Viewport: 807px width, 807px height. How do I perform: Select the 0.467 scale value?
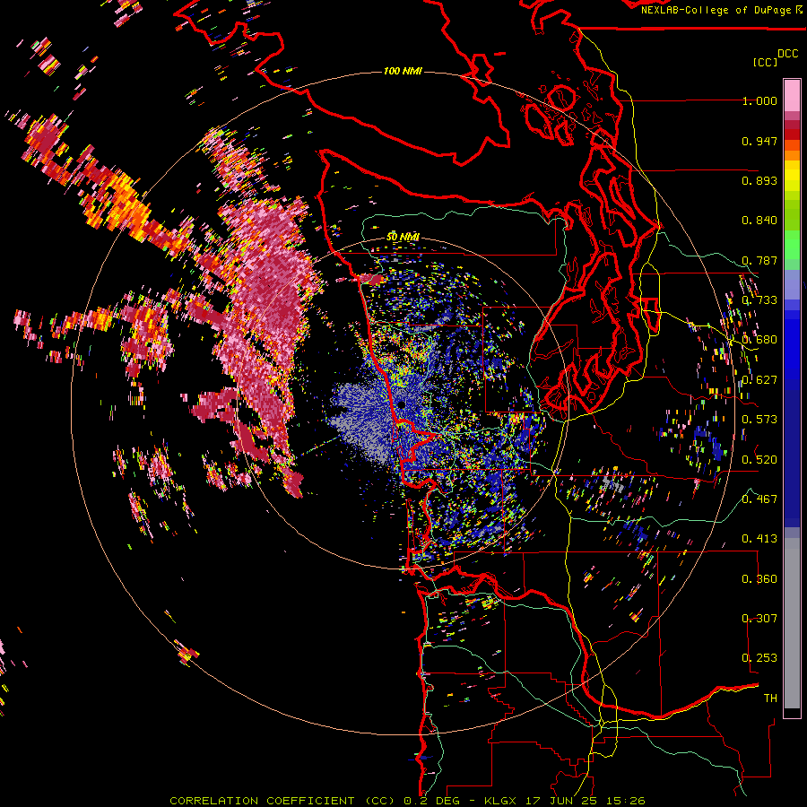759,499
